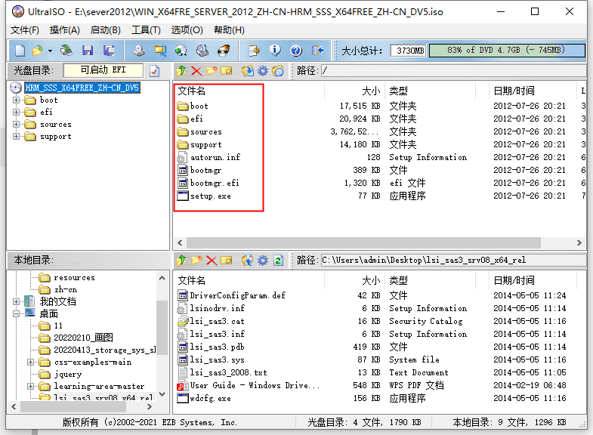Screen dimensions: 593x435
Task: Click the 3730MB total size field
Action: (409, 51)
